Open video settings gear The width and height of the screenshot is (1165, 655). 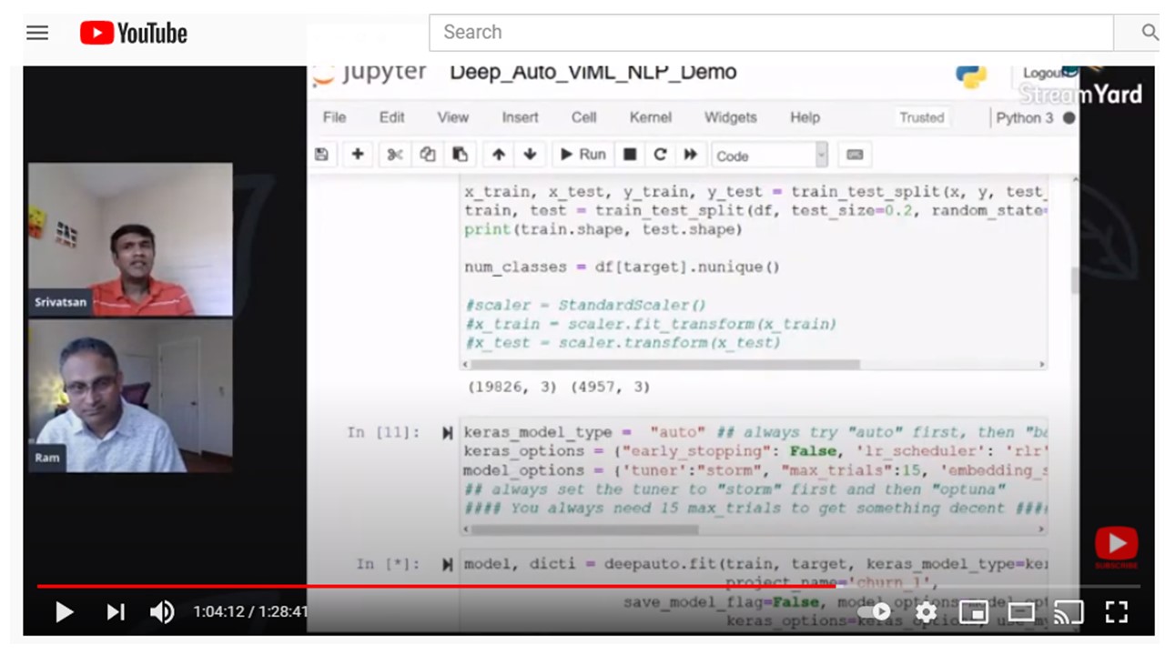click(926, 612)
